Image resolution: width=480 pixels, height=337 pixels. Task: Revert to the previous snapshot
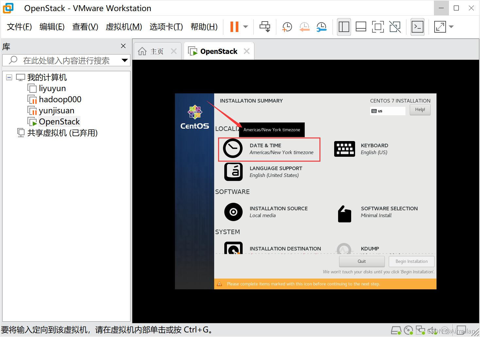point(304,27)
